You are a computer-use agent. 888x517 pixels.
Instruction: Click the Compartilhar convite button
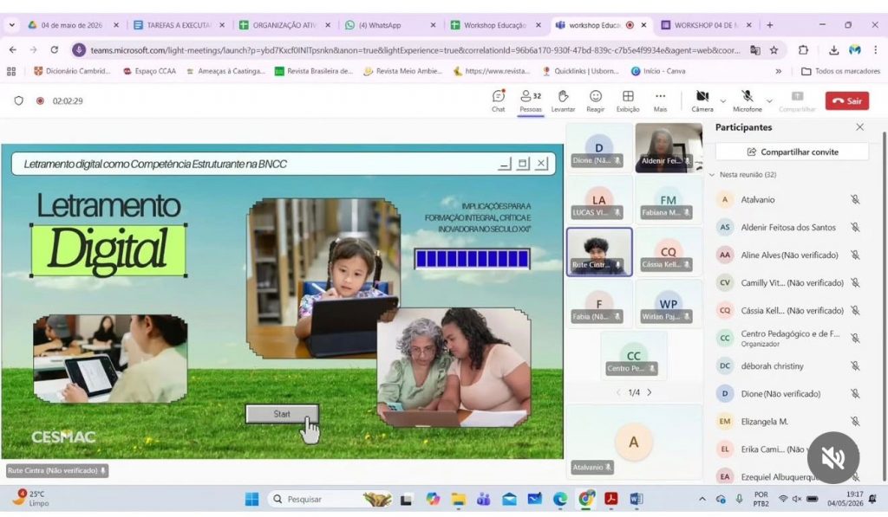pyautogui.click(x=792, y=152)
